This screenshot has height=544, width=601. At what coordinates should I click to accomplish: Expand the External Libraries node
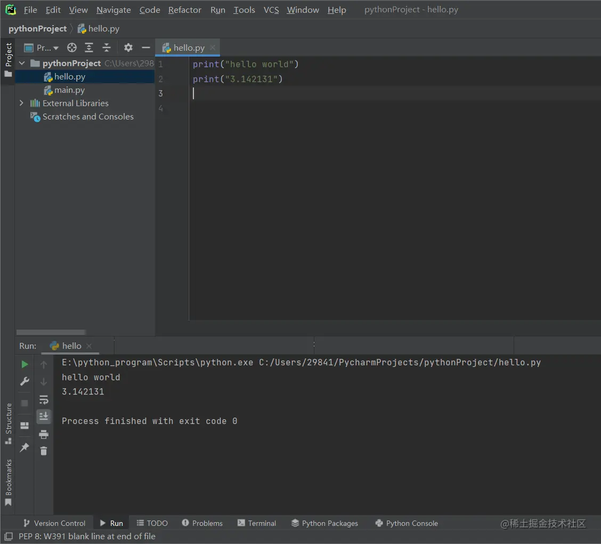pos(21,103)
